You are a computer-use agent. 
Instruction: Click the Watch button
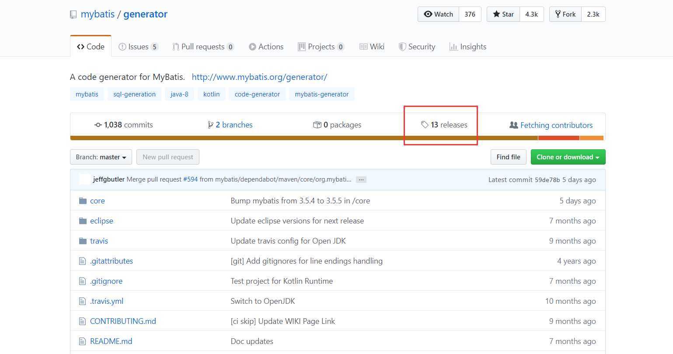point(438,14)
